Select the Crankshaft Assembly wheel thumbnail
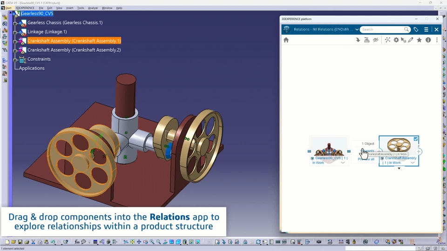 [399, 145]
